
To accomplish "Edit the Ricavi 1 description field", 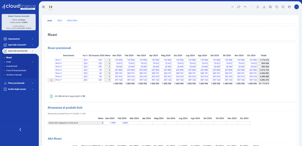I will pyautogui.click(x=69, y=60).
